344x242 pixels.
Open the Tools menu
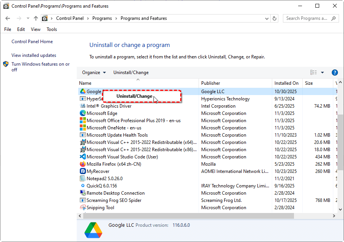(52, 29)
